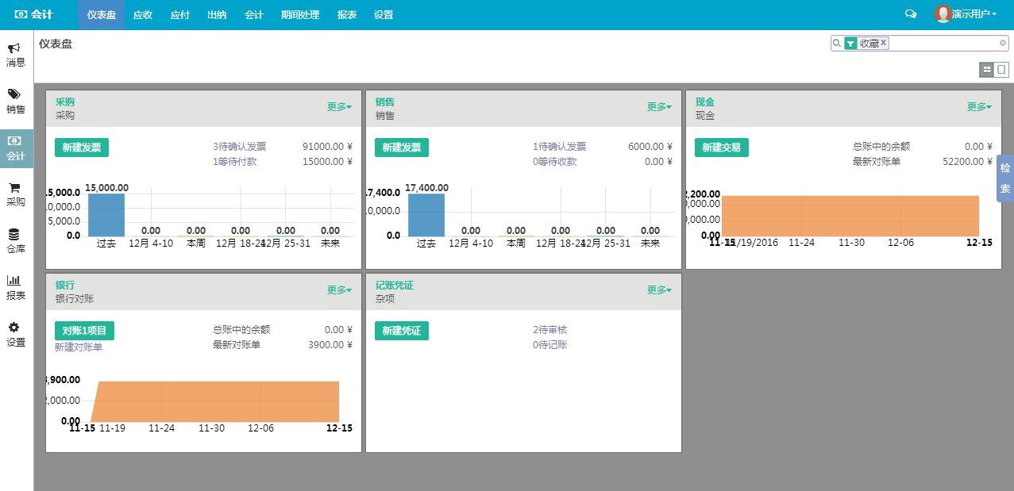Open the 消息 megaphone icon in sidebar

pyautogui.click(x=14, y=48)
